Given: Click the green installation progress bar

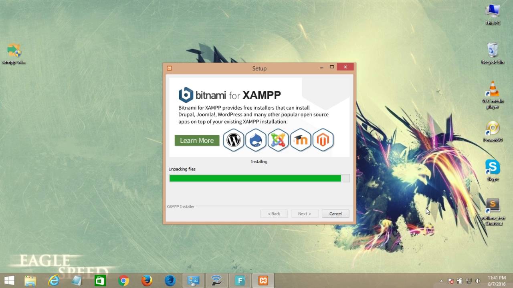Looking at the screenshot, I should pos(259,178).
